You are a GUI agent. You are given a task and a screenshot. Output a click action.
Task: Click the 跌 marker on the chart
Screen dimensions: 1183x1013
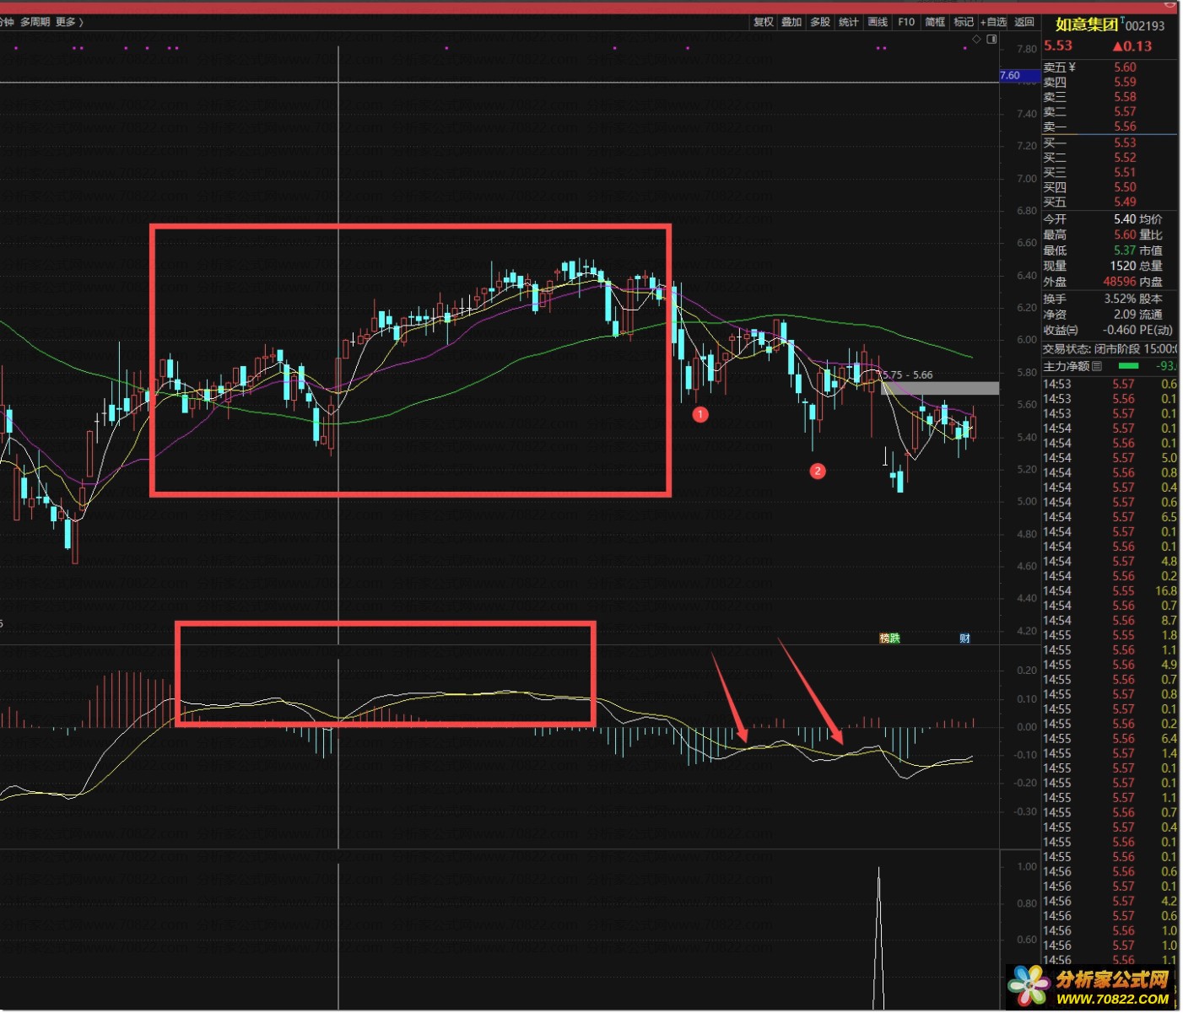(x=895, y=639)
